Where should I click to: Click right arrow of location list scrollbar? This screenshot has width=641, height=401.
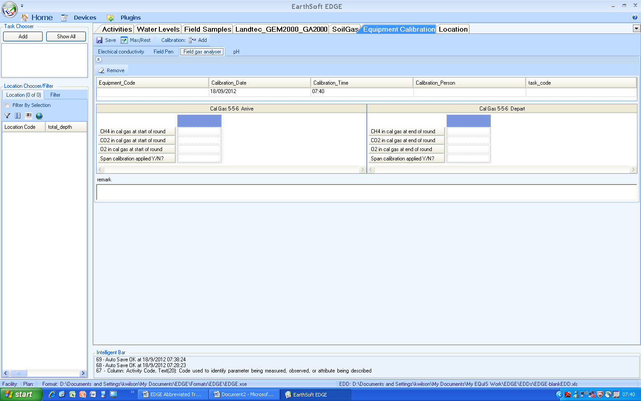[83, 373]
